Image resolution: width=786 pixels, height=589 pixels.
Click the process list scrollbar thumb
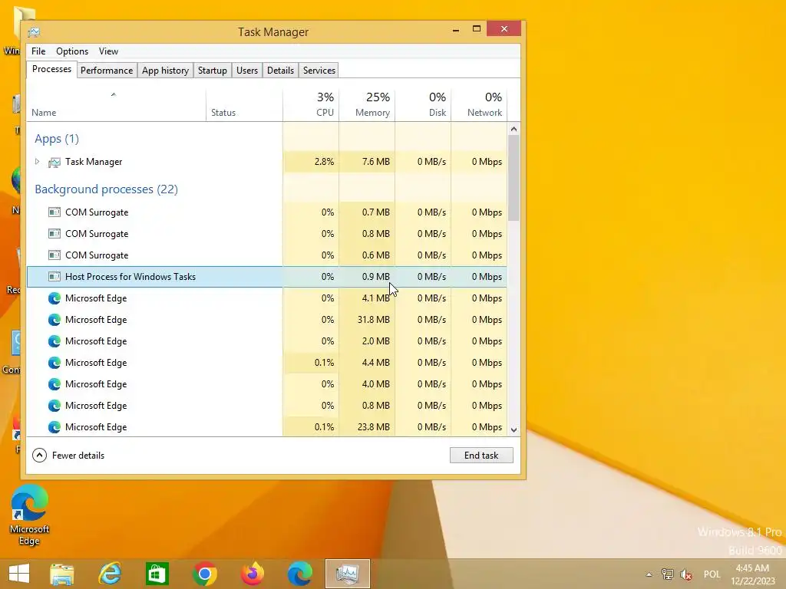[x=514, y=178]
